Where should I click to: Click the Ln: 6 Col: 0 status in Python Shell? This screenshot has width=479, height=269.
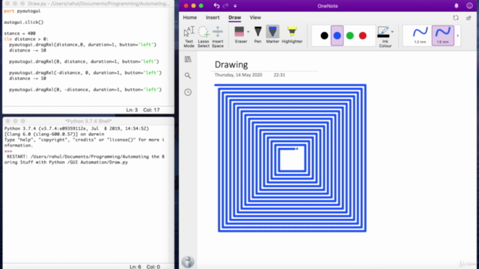click(x=144, y=267)
